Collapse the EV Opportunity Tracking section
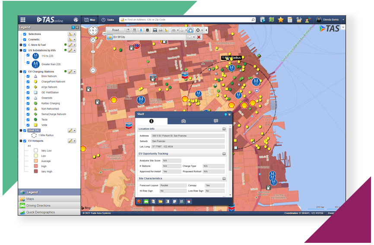The width and height of the screenshot is (374, 245). pyautogui.click(x=224, y=154)
